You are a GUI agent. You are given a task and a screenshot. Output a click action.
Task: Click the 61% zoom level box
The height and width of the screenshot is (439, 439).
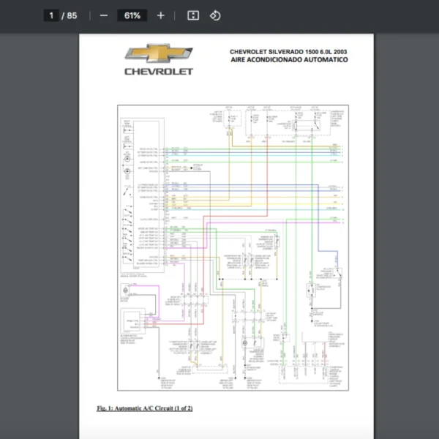coord(132,15)
